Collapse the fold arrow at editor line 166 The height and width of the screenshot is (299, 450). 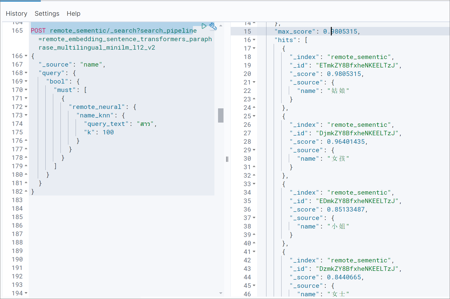[26, 56]
